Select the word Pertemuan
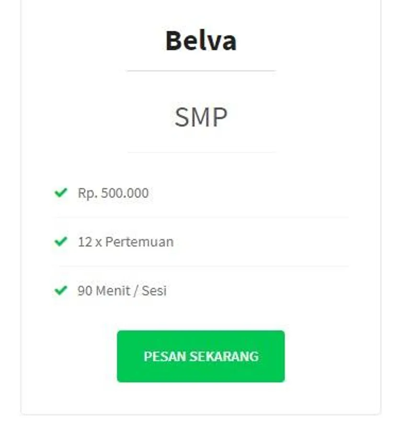This screenshot has width=399, height=431. tap(139, 242)
